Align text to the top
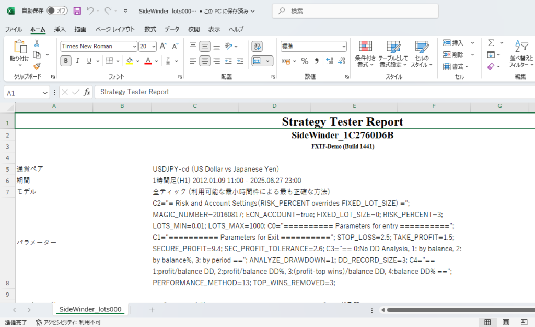The height and width of the screenshot is (327, 535). point(193,46)
